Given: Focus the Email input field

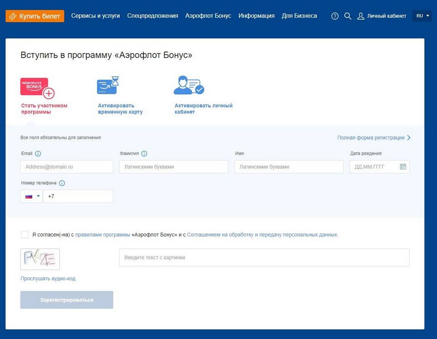Looking at the screenshot, I should (x=67, y=167).
